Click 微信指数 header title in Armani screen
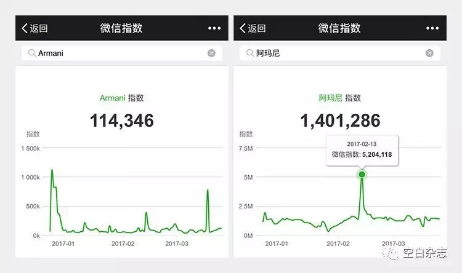The height and width of the screenshot is (273, 462). [x=121, y=28]
